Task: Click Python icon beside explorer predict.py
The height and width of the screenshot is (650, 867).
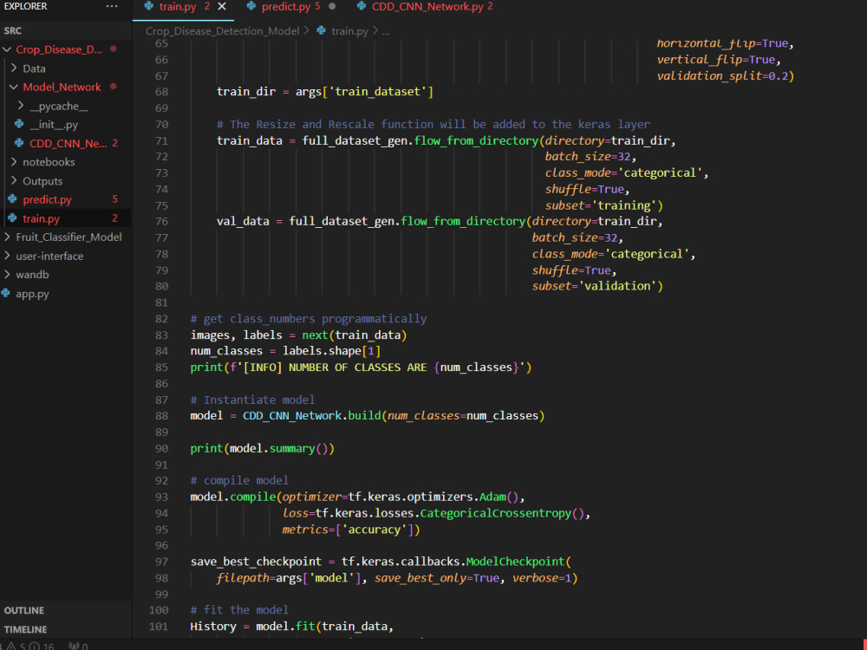Action: point(13,199)
